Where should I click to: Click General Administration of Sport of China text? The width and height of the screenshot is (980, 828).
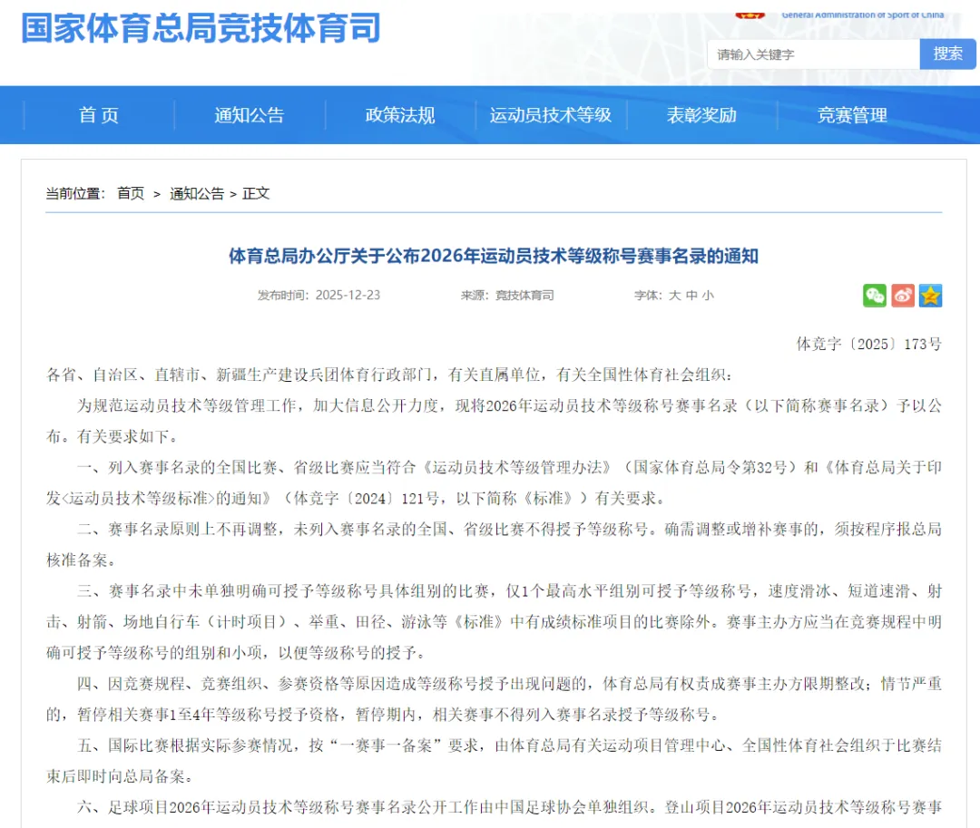863,15
